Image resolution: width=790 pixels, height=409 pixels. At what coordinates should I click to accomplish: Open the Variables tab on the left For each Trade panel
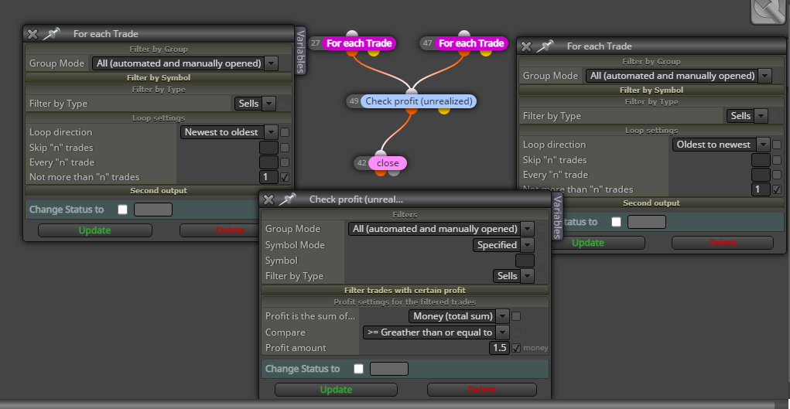click(300, 51)
